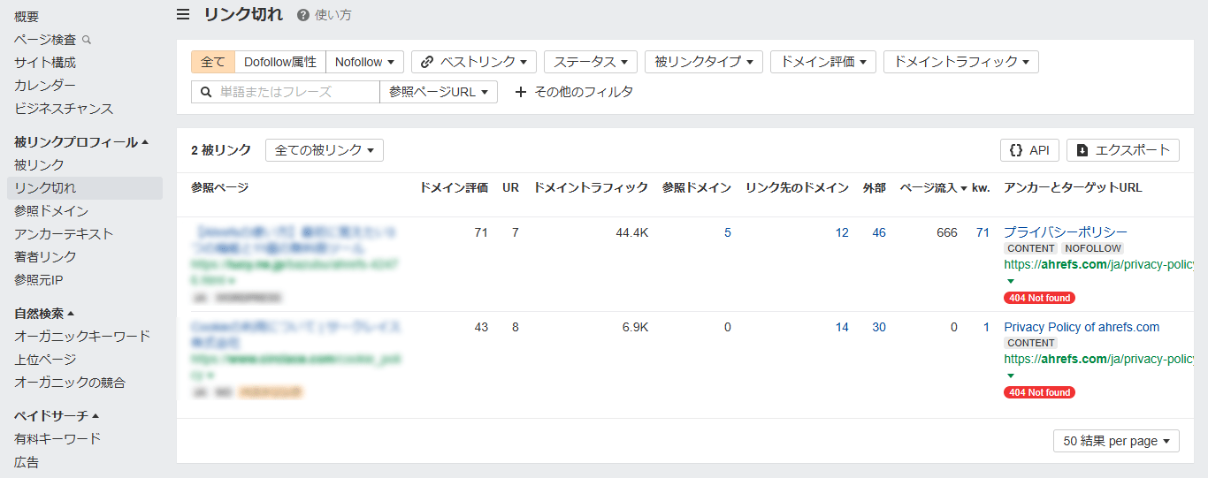
Task: Click the プライバシーポリシー anchor link
Action: pos(1066,232)
